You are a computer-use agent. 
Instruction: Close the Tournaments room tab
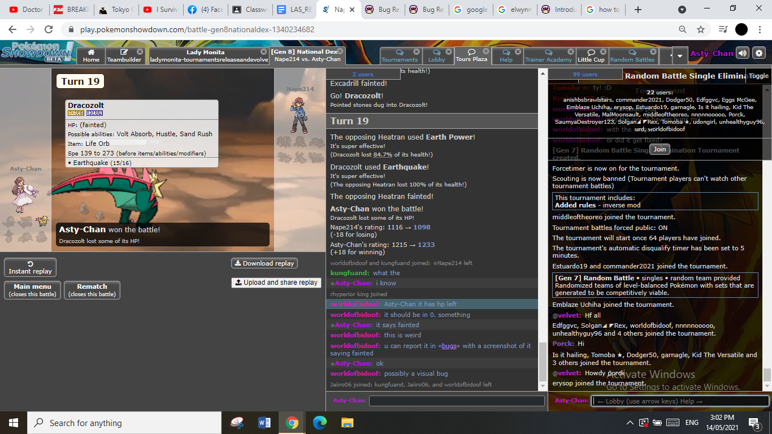(x=416, y=52)
